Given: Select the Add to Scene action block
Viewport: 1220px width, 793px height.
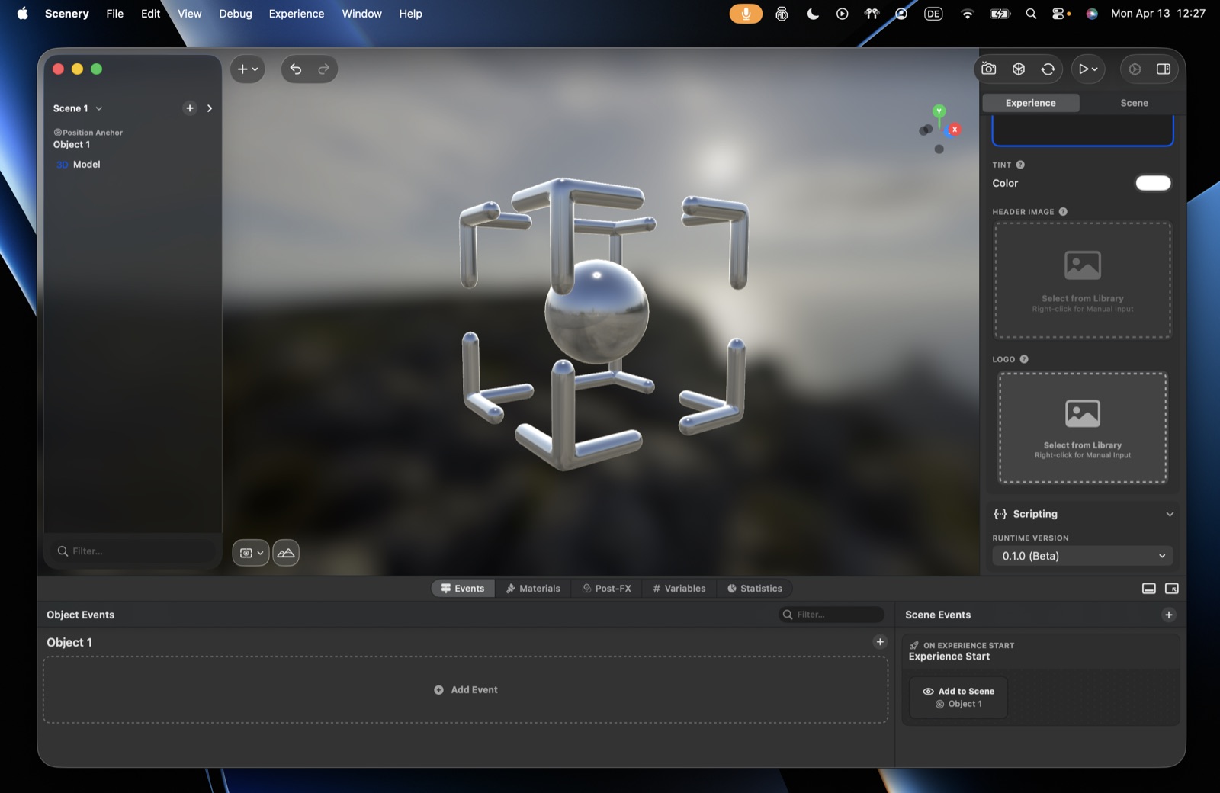Looking at the screenshot, I should [x=958, y=698].
